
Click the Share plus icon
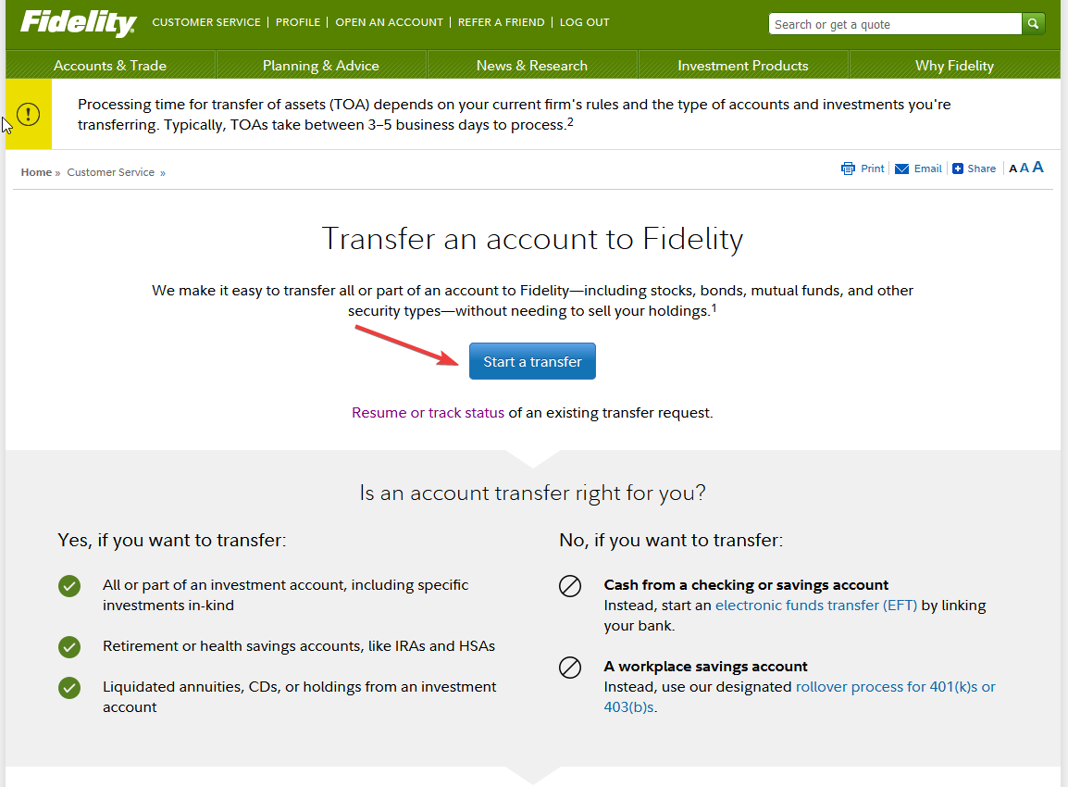click(958, 169)
